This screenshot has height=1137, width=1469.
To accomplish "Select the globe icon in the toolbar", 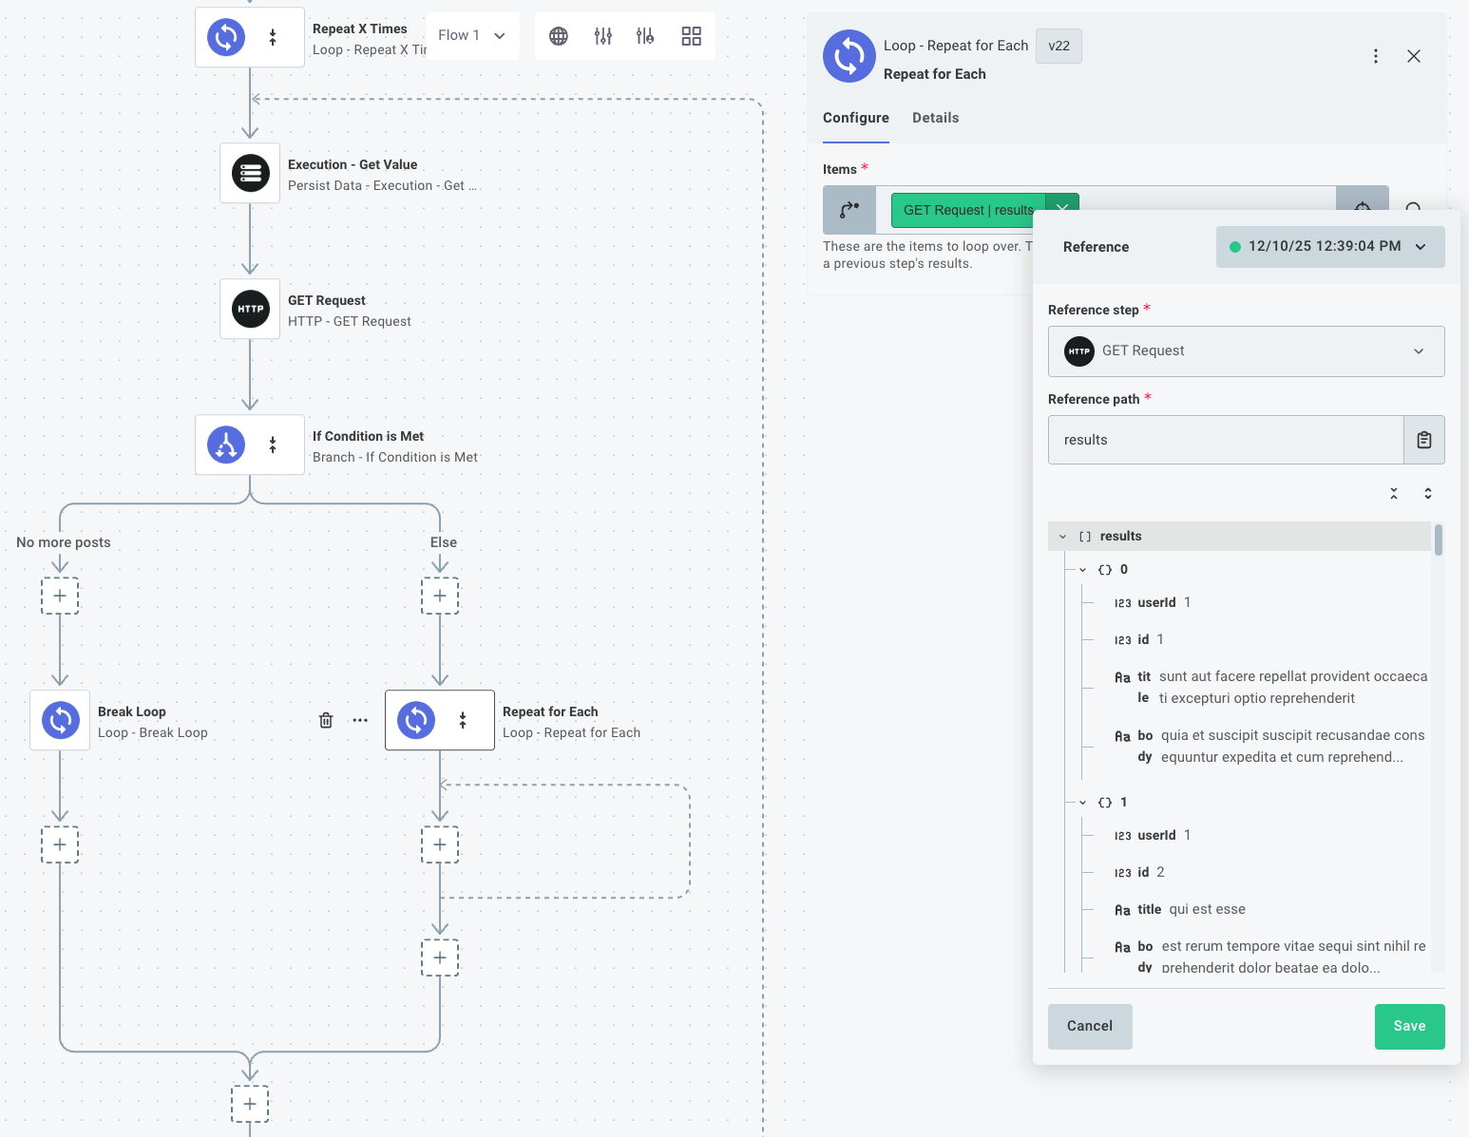I will click(x=558, y=35).
